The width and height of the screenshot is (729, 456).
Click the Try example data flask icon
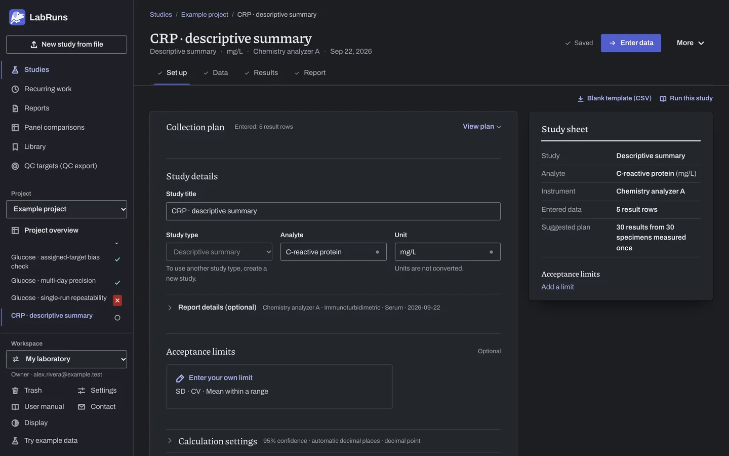click(x=15, y=441)
